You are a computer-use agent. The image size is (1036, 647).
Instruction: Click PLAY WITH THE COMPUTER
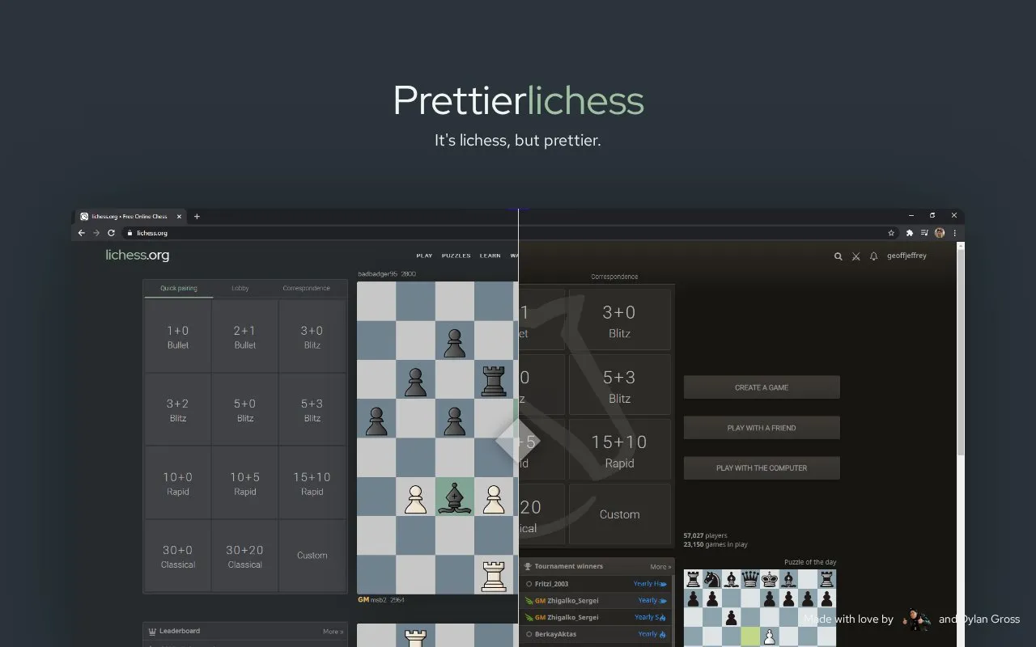tap(762, 467)
